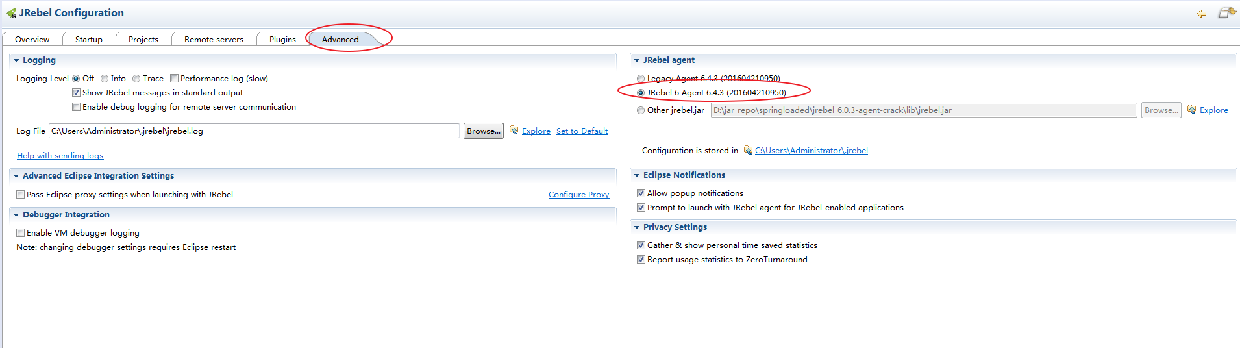Open Help with sending logs link
The image size is (1240, 348).
[60, 156]
